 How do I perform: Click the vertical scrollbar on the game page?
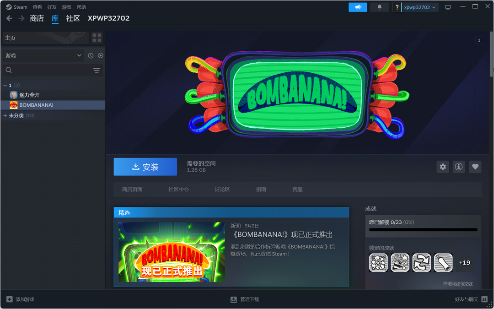tap(491, 54)
